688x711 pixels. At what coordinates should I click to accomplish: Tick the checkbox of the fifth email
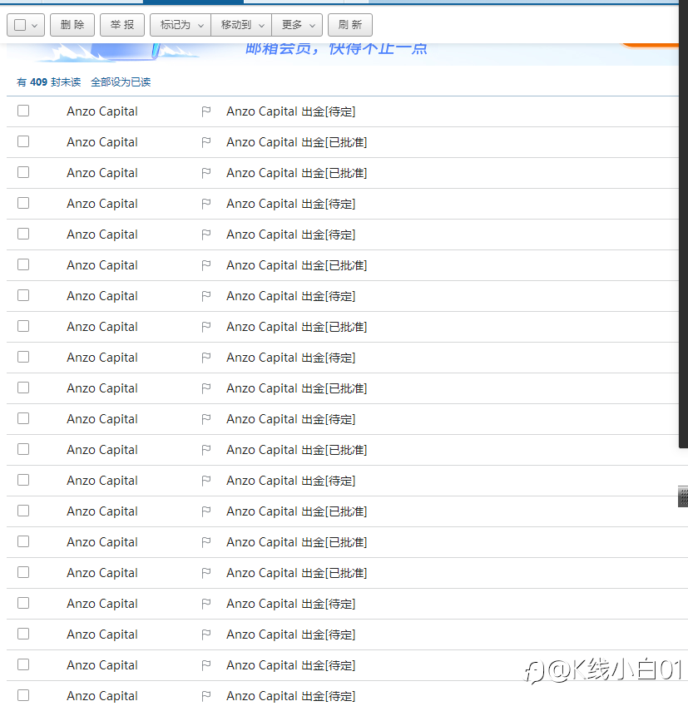[x=23, y=234]
